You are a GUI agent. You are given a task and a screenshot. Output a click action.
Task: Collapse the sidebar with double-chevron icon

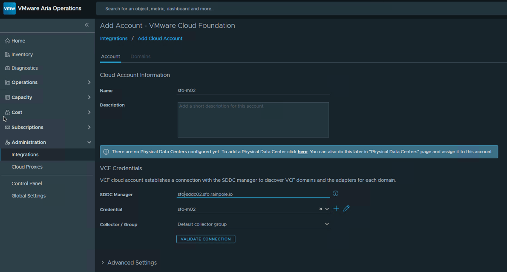86,25
